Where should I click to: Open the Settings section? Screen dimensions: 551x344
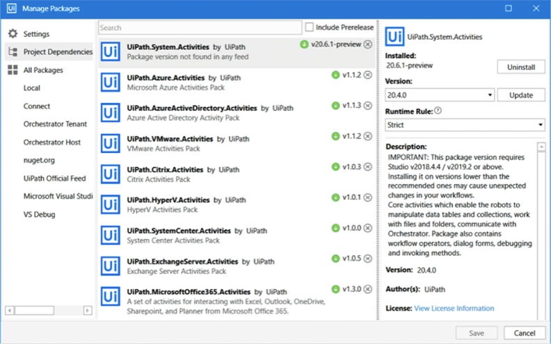(x=36, y=34)
